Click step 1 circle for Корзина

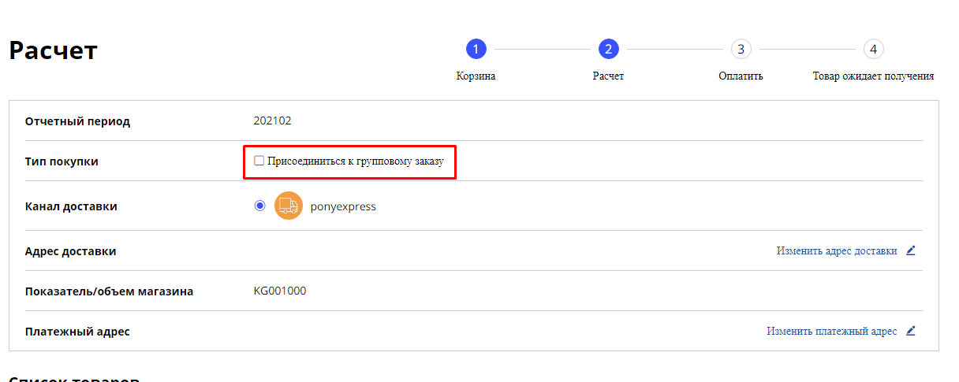pos(476,49)
